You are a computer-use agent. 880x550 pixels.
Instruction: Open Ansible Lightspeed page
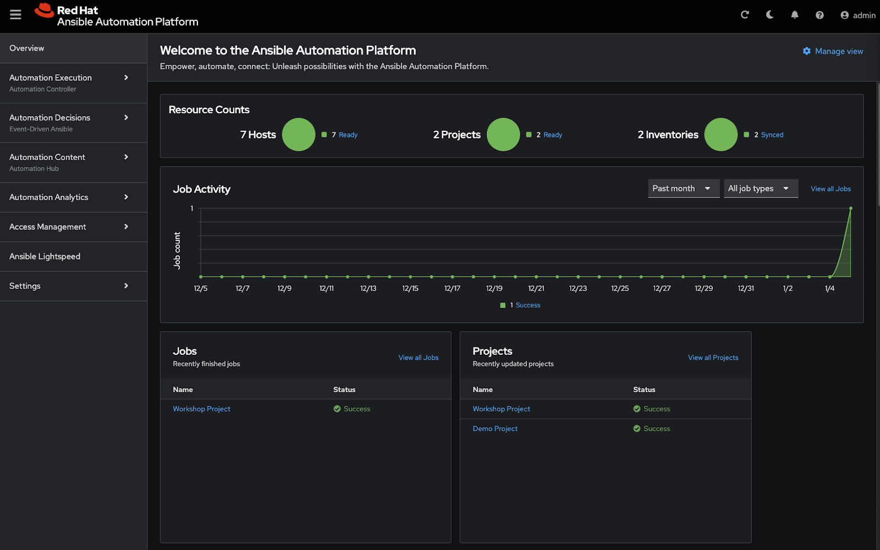tap(74, 256)
